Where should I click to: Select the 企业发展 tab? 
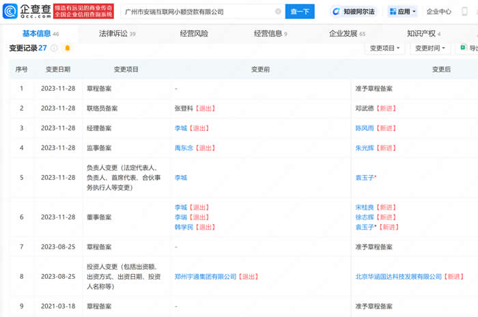[347, 33]
